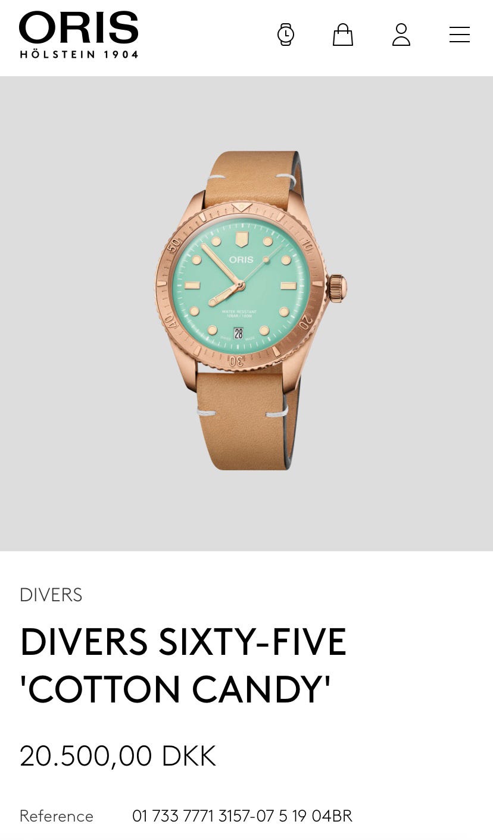Open the shopping bag
Screen dimensions: 493x840
343,35
